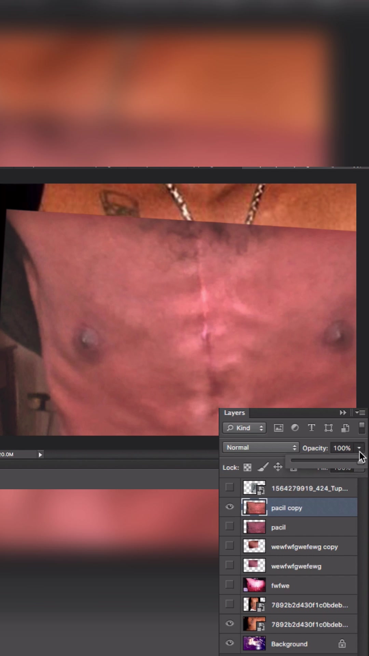Open the Layers panel flyout menu
This screenshot has height=656, width=369.
pos(360,413)
